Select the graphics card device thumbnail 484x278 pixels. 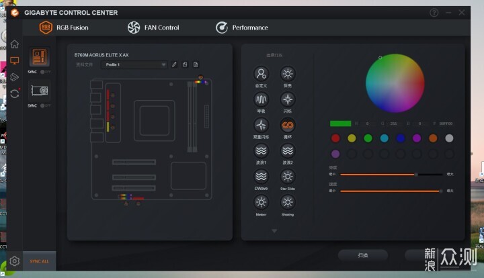pos(40,91)
